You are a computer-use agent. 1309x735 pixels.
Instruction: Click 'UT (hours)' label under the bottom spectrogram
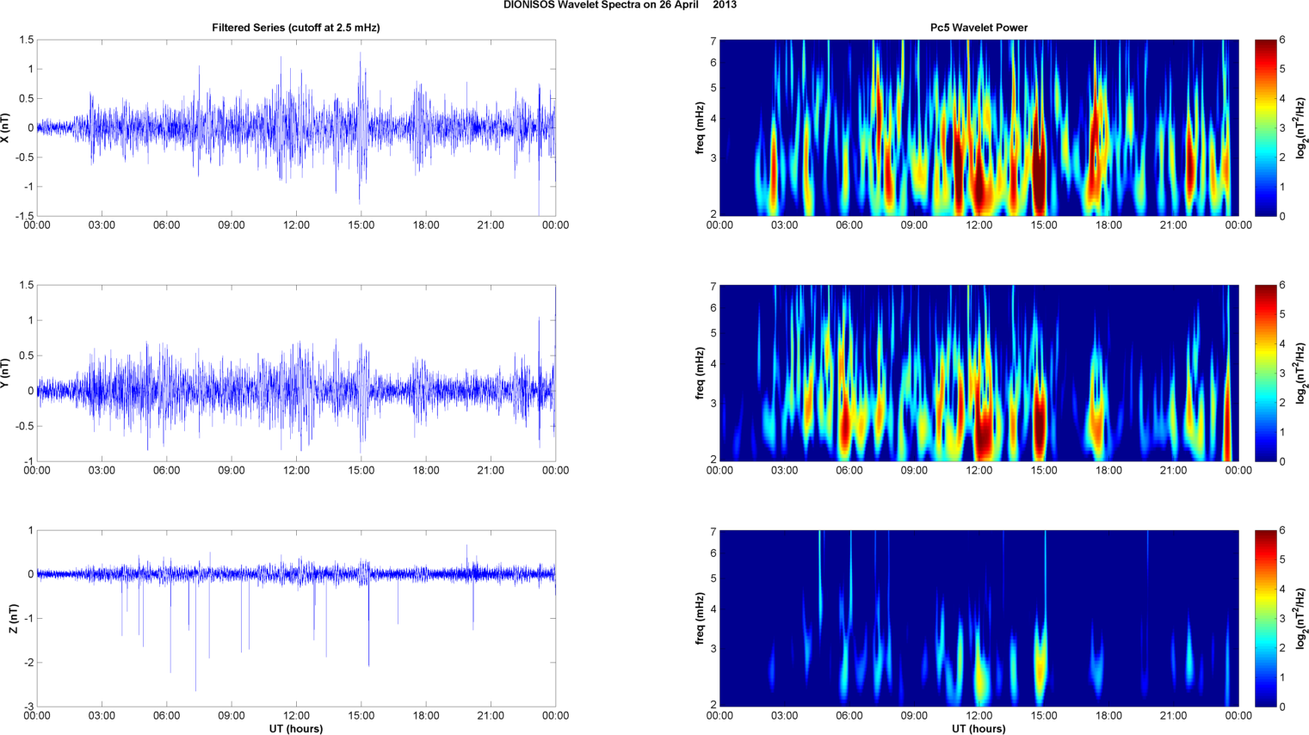(979, 729)
